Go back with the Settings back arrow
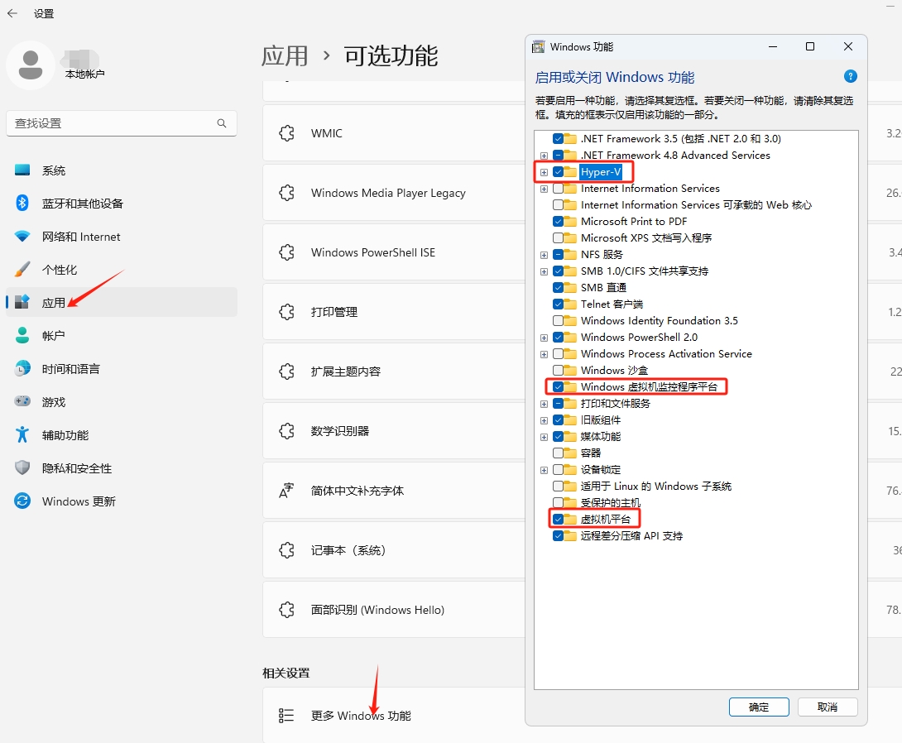This screenshot has height=743, width=902. pyautogui.click(x=12, y=13)
